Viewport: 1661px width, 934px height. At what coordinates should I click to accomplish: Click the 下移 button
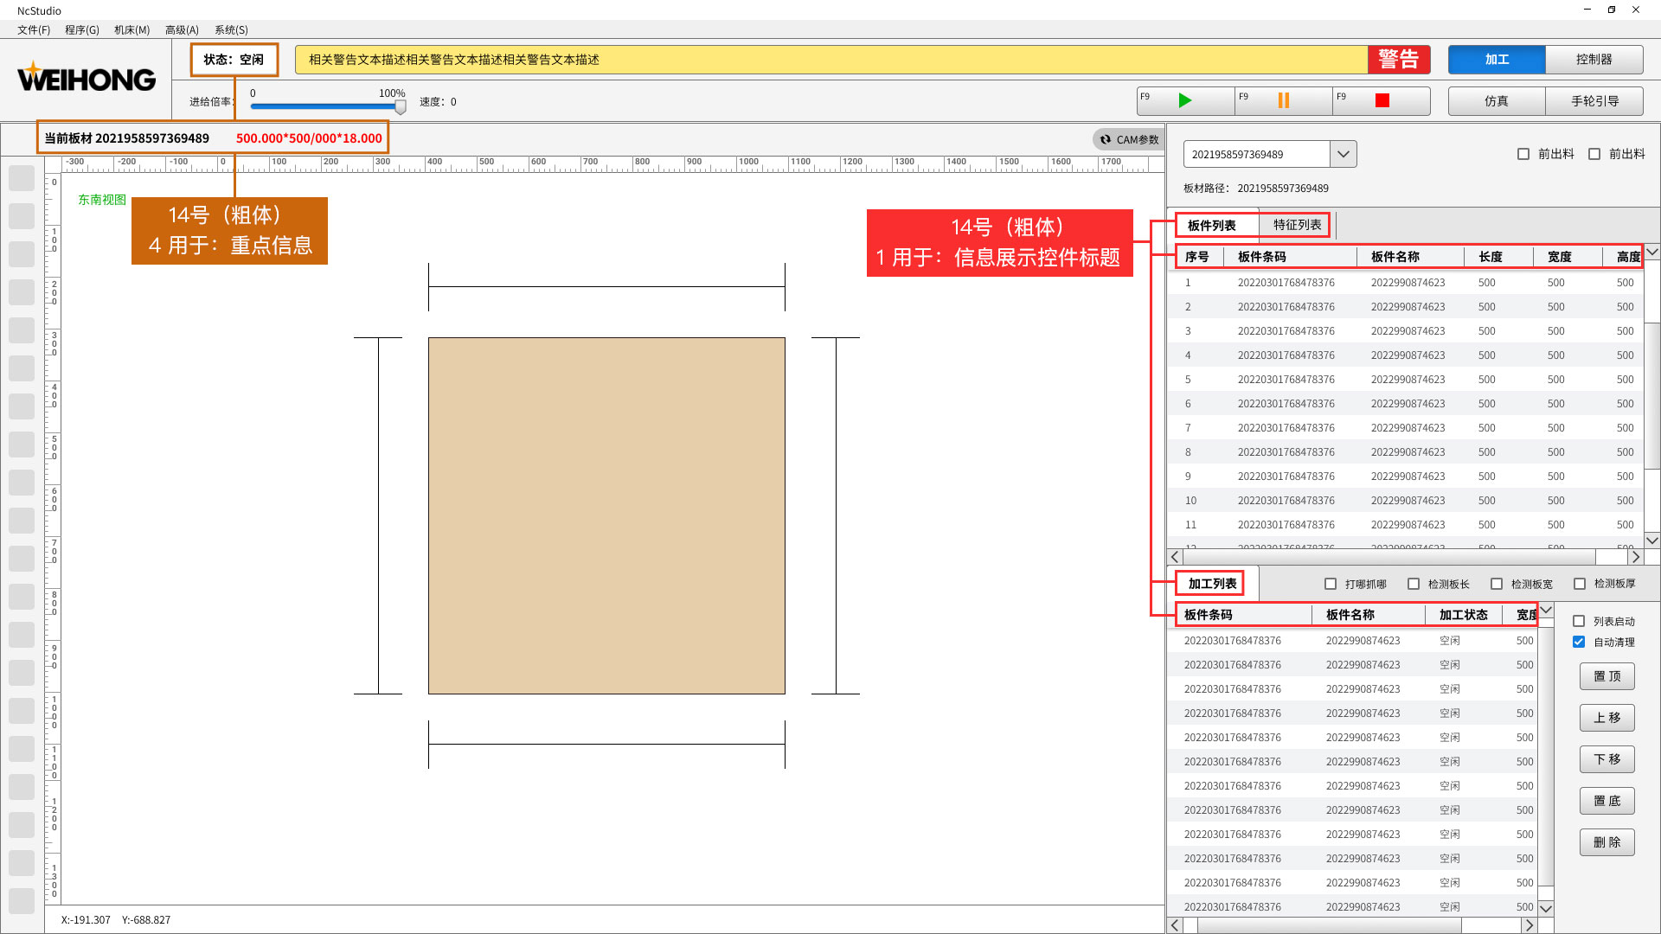tap(1607, 759)
